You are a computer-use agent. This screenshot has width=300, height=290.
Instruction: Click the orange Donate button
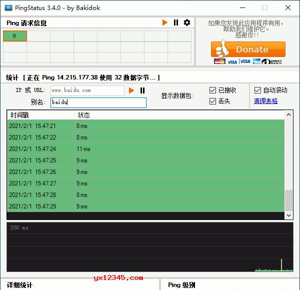click(248, 49)
